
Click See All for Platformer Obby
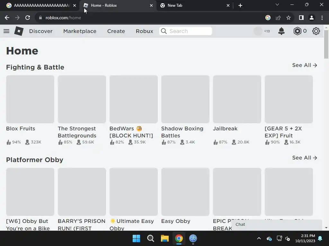click(305, 158)
